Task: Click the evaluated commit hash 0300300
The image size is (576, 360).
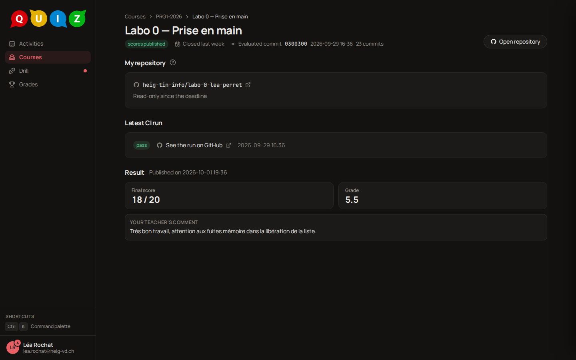Action: point(296,44)
